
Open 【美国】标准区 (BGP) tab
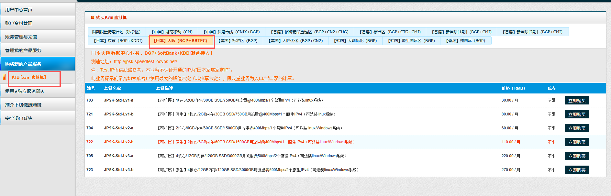[238, 41]
